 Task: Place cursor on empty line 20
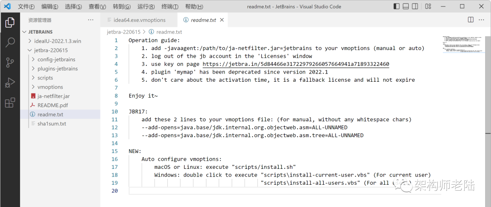tap(285, 191)
